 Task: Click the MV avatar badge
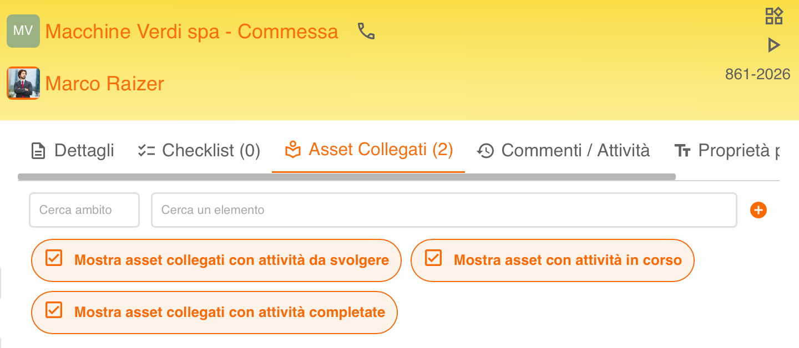23,31
